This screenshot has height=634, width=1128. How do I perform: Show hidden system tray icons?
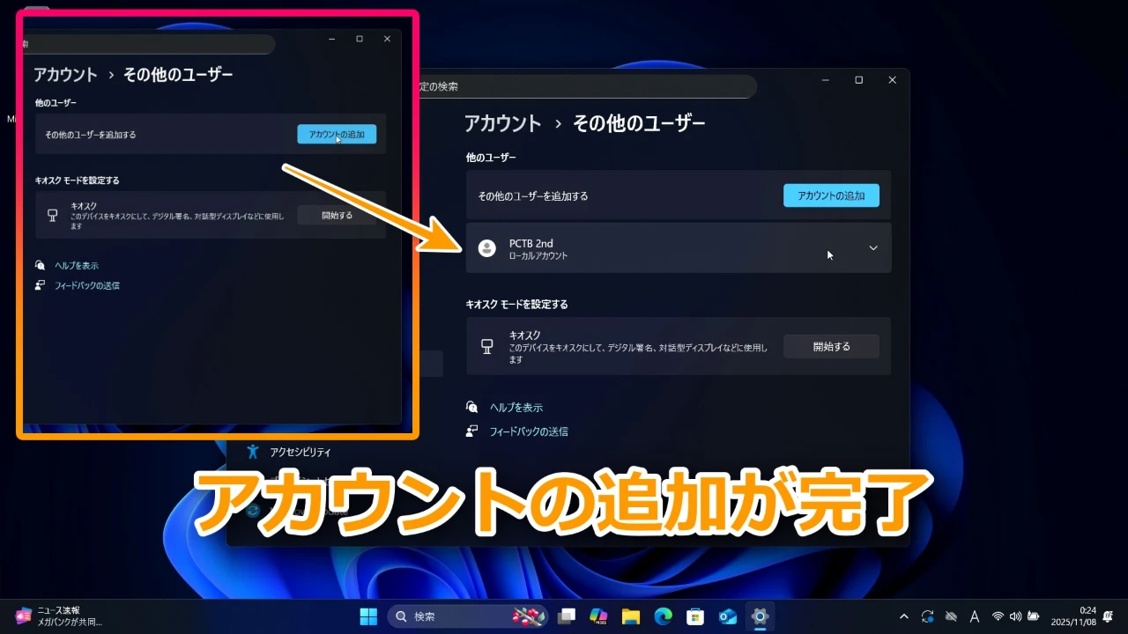(x=903, y=616)
